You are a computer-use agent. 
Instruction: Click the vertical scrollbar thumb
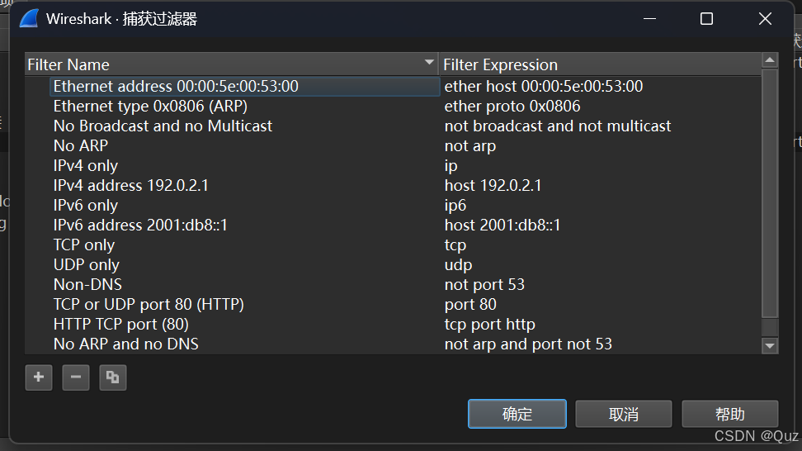point(770,193)
